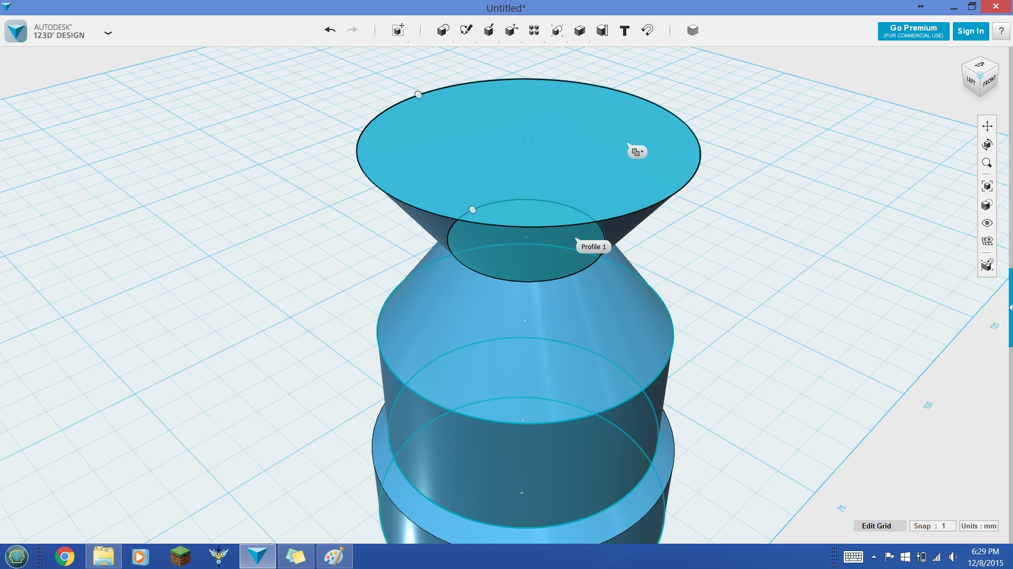Screen dimensions: 1013x569
Task: Expand the Units mm dropdown
Action: tap(978, 526)
